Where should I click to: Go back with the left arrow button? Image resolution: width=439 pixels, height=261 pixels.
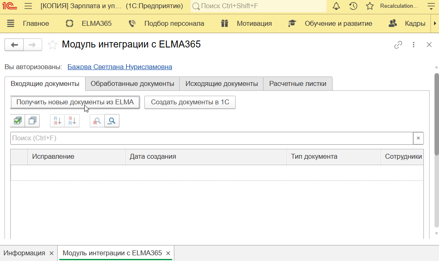(x=14, y=45)
